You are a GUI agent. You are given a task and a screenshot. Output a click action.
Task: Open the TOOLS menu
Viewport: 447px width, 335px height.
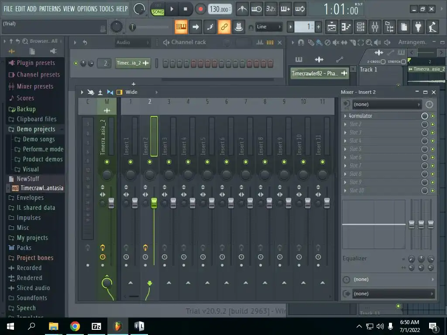point(107,9)
